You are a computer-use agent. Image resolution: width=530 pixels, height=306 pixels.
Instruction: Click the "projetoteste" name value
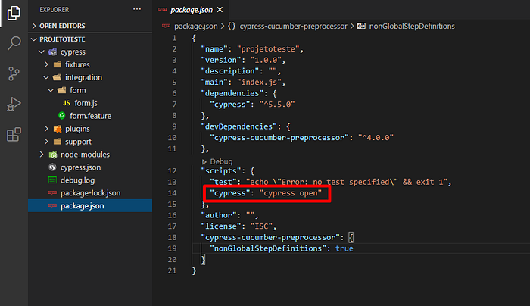[x=268, y=49]
